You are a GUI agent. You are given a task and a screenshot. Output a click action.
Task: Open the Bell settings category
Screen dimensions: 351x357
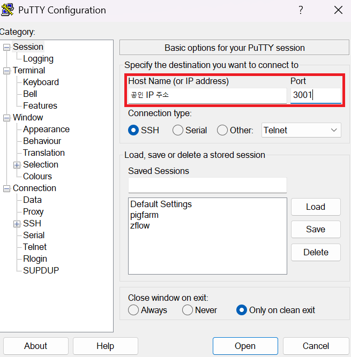tap(30, 94)
